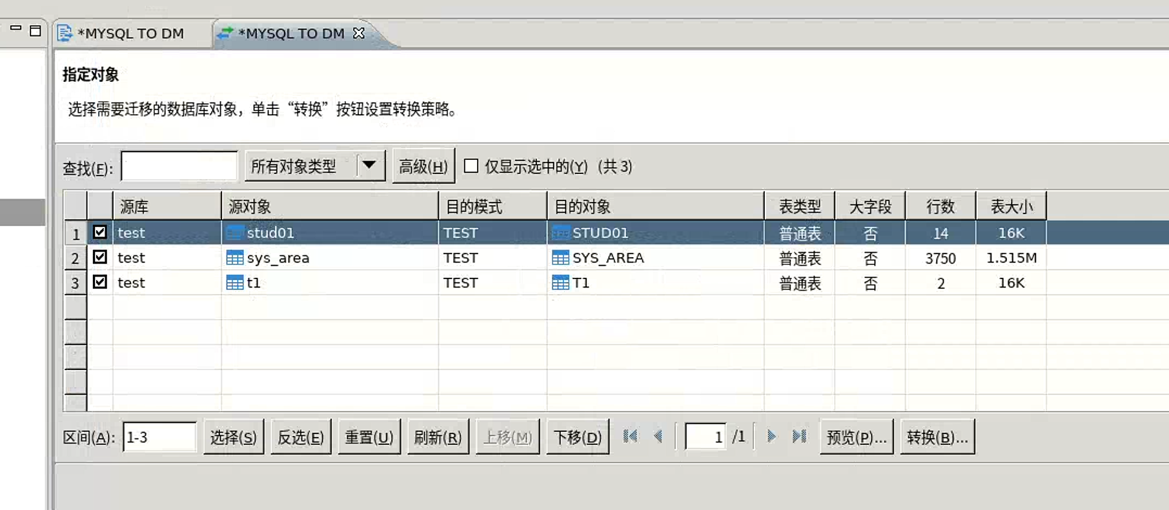
Task: Select row number 1 header
Action: 76,233
